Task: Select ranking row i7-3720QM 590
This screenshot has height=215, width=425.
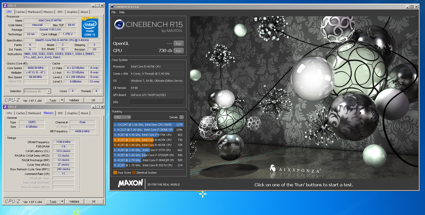Action: point(148,155)
